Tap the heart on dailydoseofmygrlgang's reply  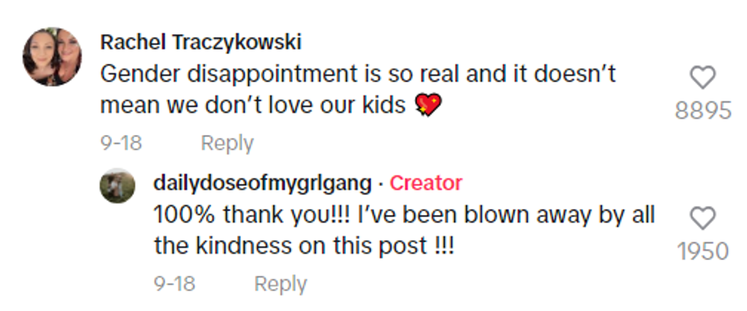pyautogui.click(x=702, y=219)
